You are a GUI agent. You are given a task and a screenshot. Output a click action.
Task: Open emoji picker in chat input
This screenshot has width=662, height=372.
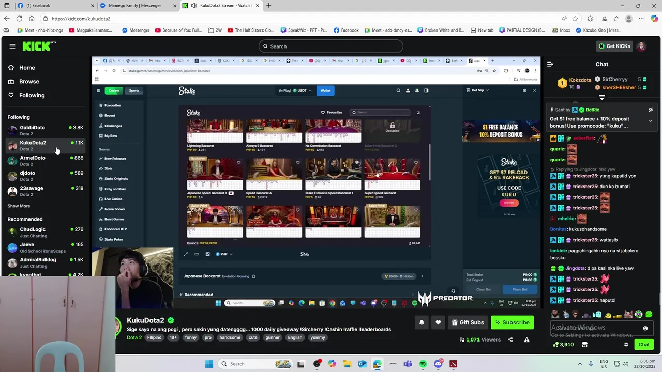[645, 328]
